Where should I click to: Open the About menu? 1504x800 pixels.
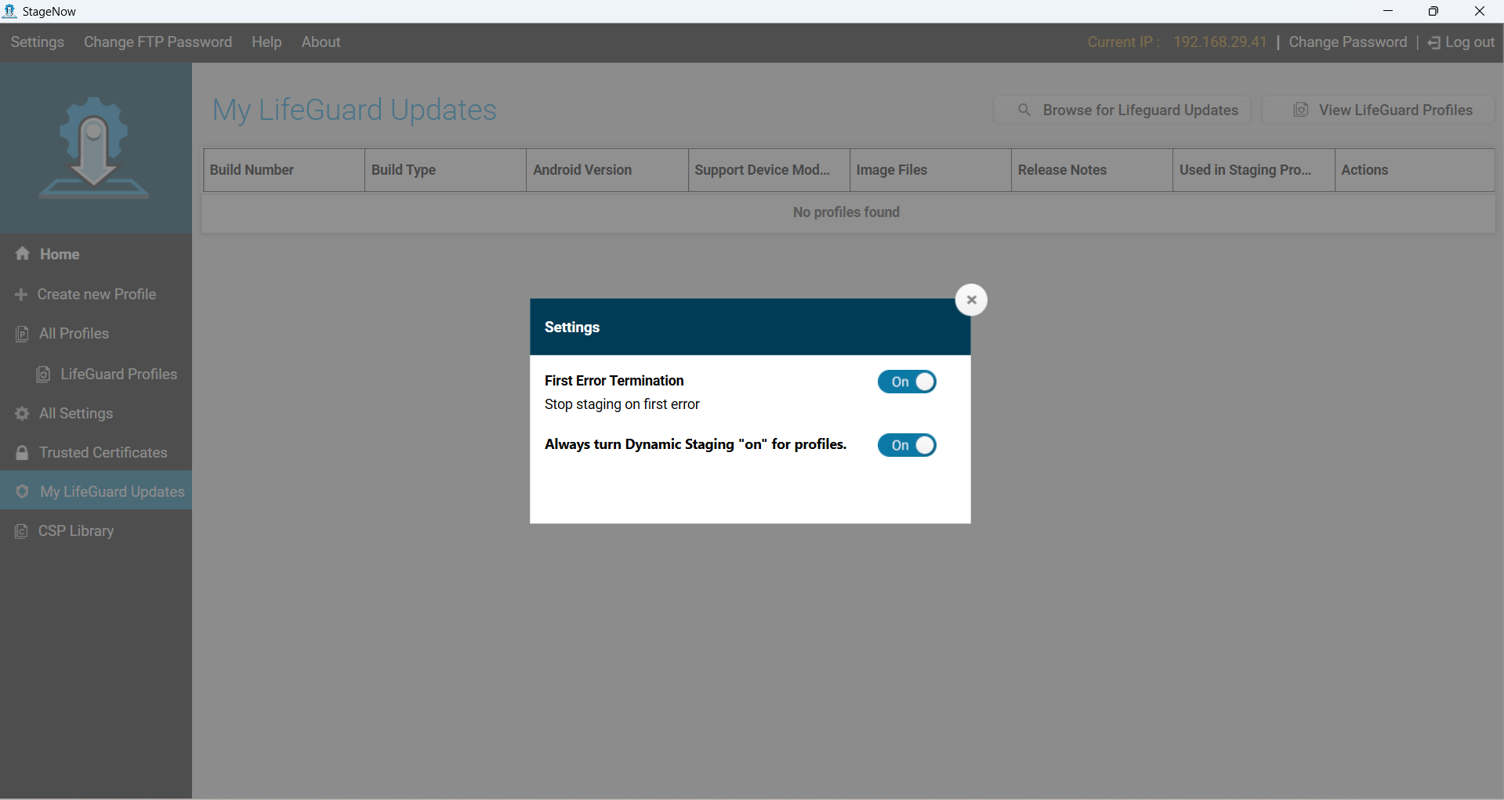point(321,42)
